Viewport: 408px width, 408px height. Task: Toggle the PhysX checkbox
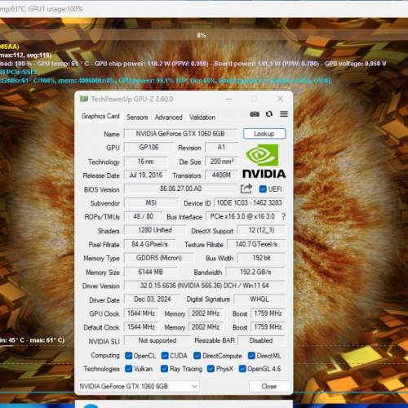click(211, 369)
